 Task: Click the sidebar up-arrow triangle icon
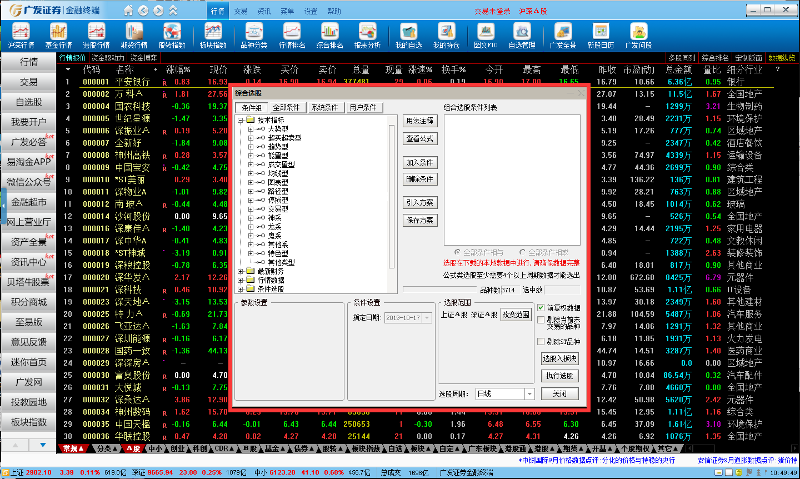(x=15, y=445)
